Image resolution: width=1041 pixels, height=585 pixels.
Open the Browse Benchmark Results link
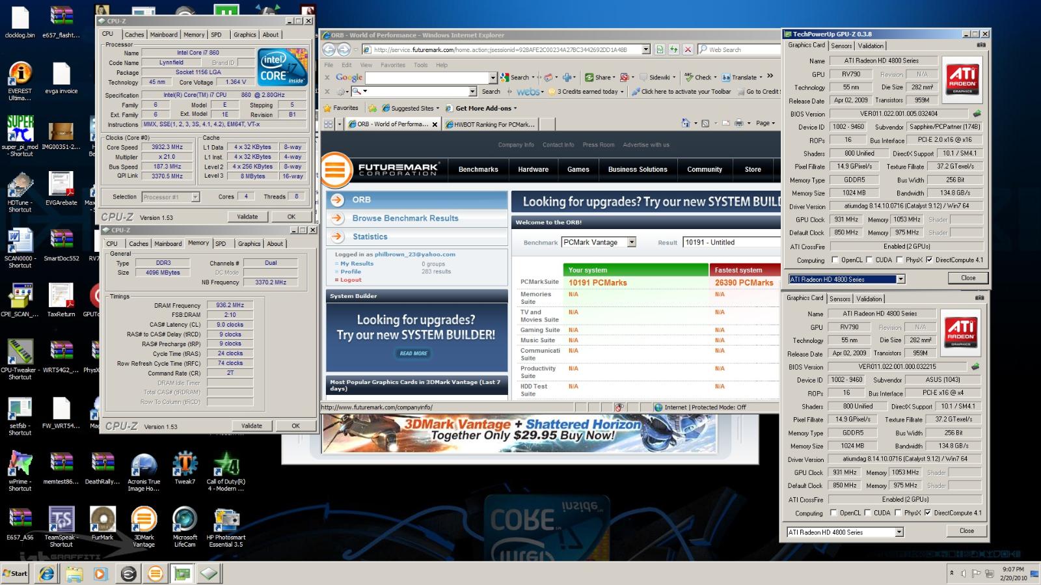pyautogui.click(x=405, y=218)
